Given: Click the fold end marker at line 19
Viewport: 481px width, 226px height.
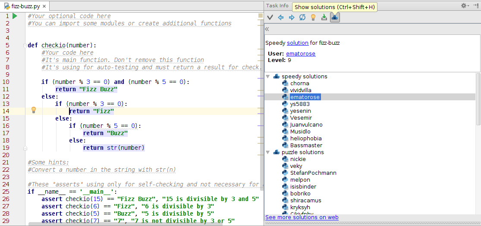Looking at the screenshot, I should (25, 148).
